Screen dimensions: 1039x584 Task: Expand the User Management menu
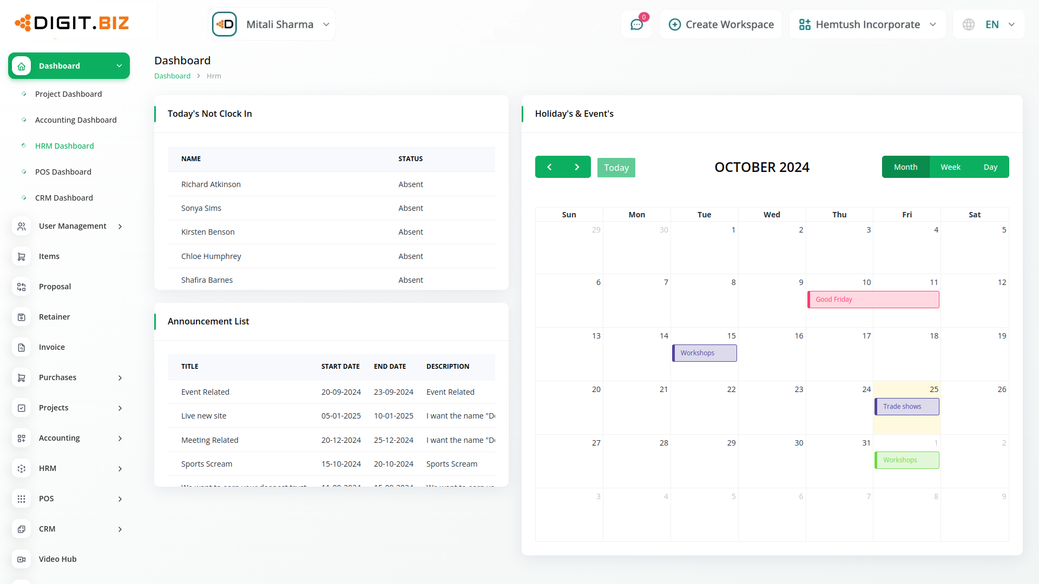pos(72,226)
